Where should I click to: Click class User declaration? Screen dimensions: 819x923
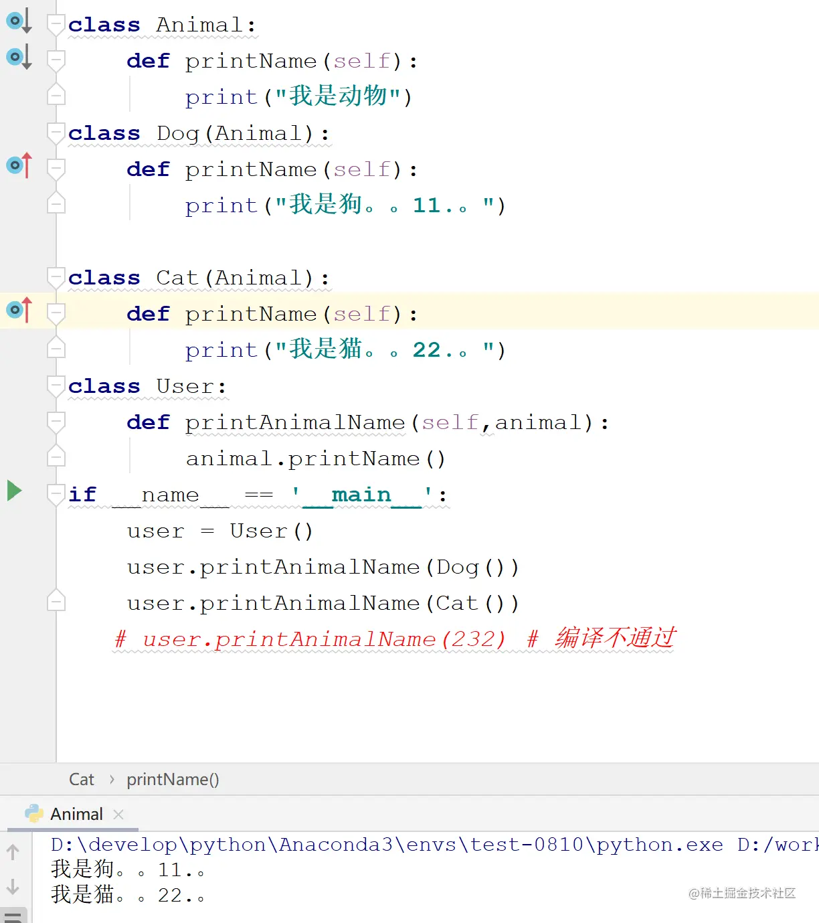(x=147, y=386)
